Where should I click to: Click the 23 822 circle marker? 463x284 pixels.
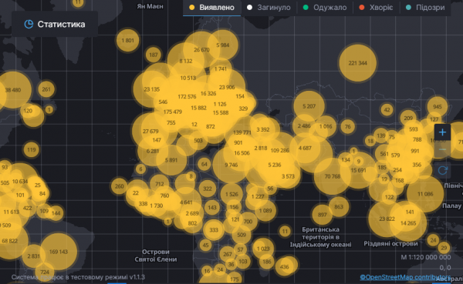[x=387, y=219]
